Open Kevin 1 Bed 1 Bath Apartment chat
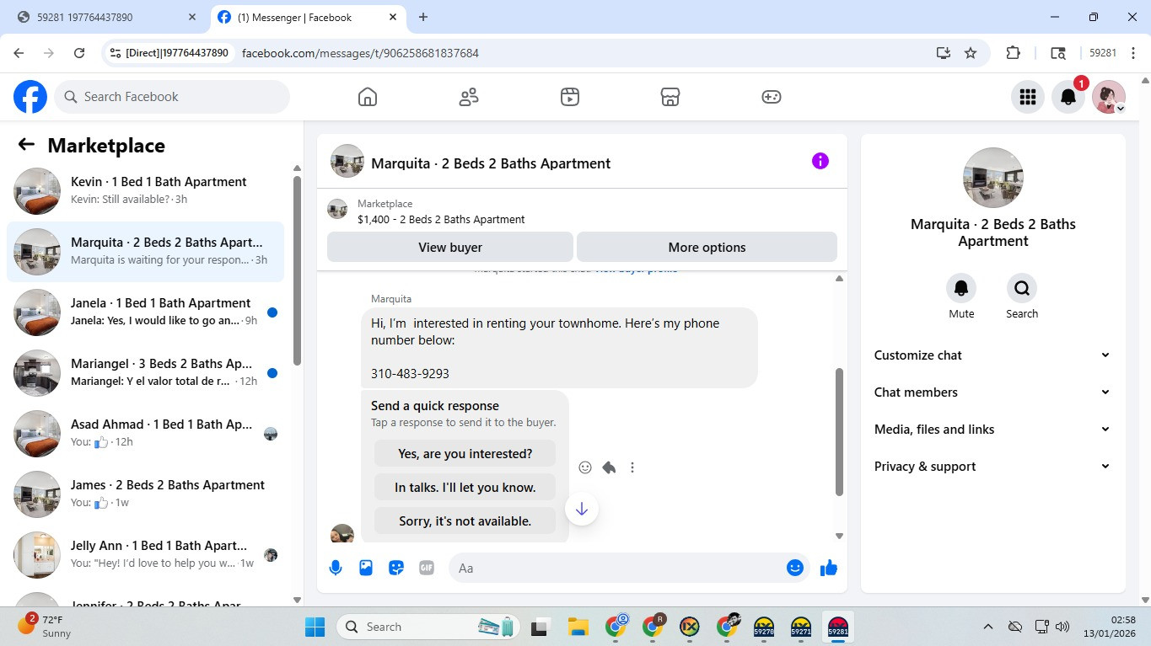The height and width of the screenshot is (646, 1151). (x=145, y=191)
